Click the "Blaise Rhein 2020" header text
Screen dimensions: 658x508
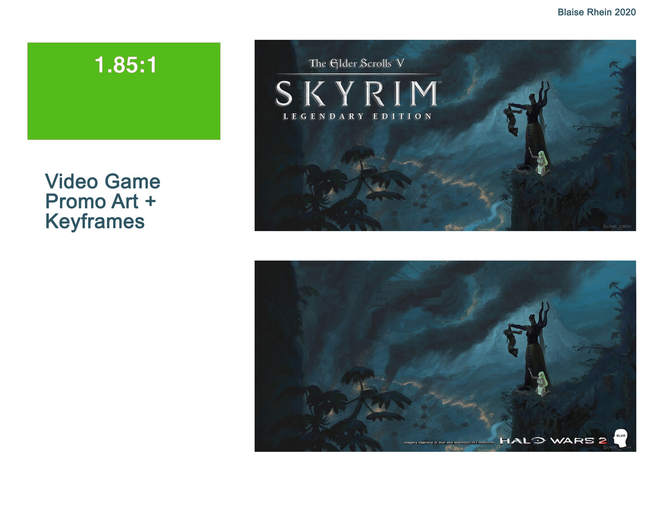pyautogui.click(x=596, y=12)
